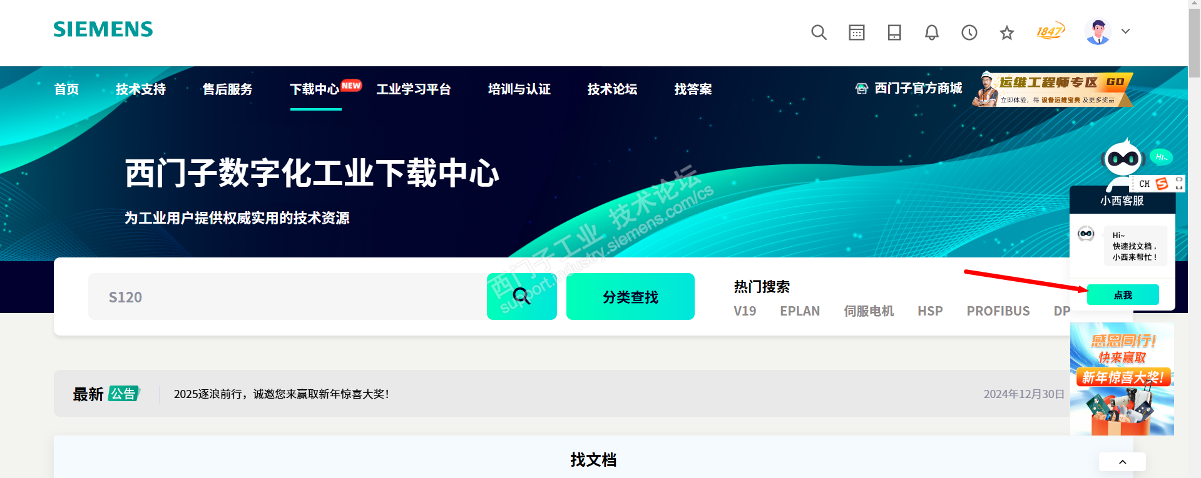The image size is (1201, 478).
Task: Click the small robot avatar in chat
Action: (x=1086, y=234)
